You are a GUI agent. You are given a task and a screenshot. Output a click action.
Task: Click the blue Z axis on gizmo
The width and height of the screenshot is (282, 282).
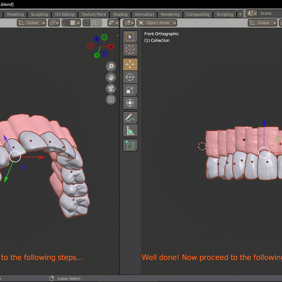point(97,39)
